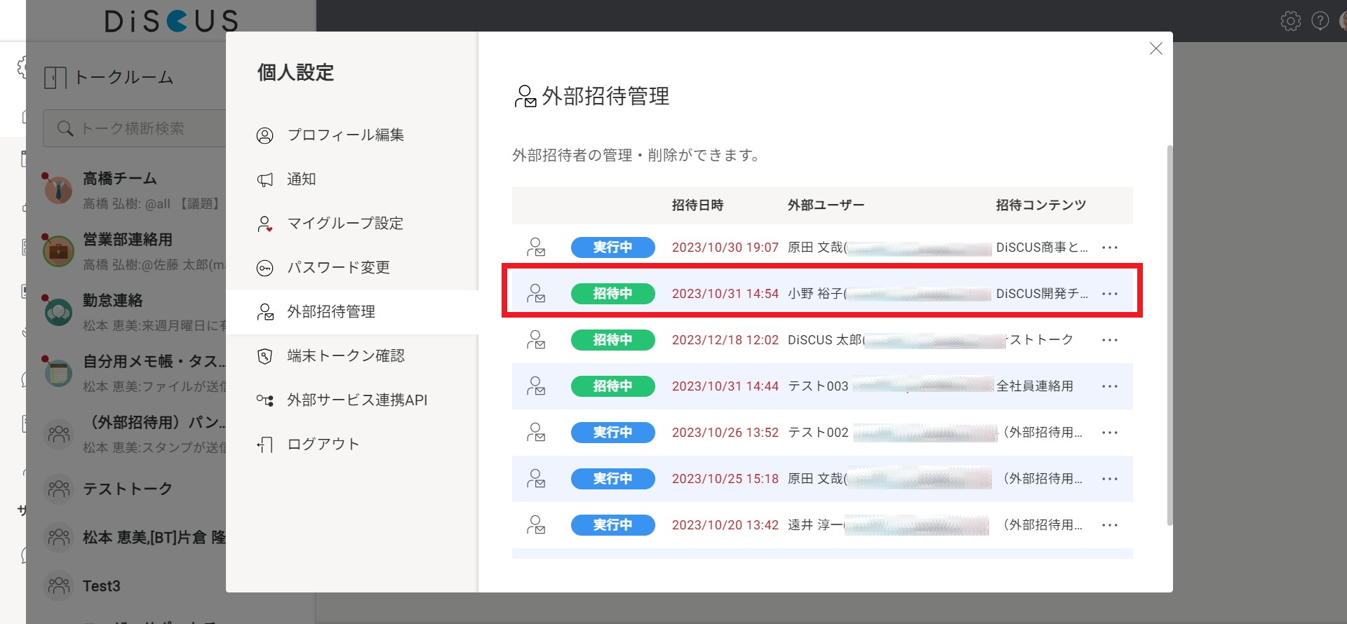The width and height of the screenshot is (1347, 624).
Task: Click 招待中 badge in the 小野 裕子 row
Action: point(613,294)
